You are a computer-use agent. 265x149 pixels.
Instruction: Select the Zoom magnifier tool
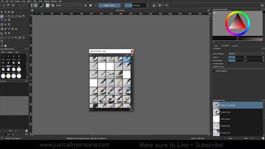[x=2, y=46]
